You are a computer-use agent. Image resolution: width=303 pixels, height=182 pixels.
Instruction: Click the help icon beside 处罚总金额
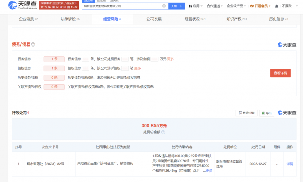tap(163, 132)
